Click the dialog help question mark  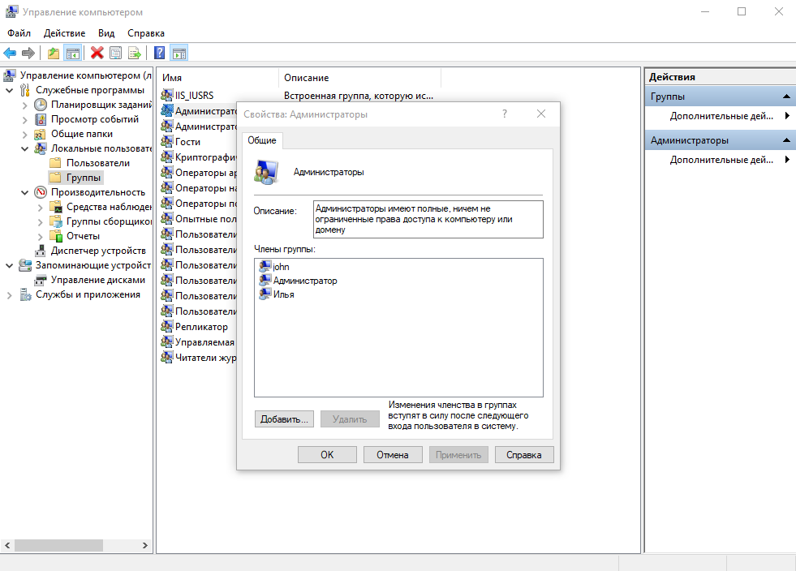click(505, 114)
